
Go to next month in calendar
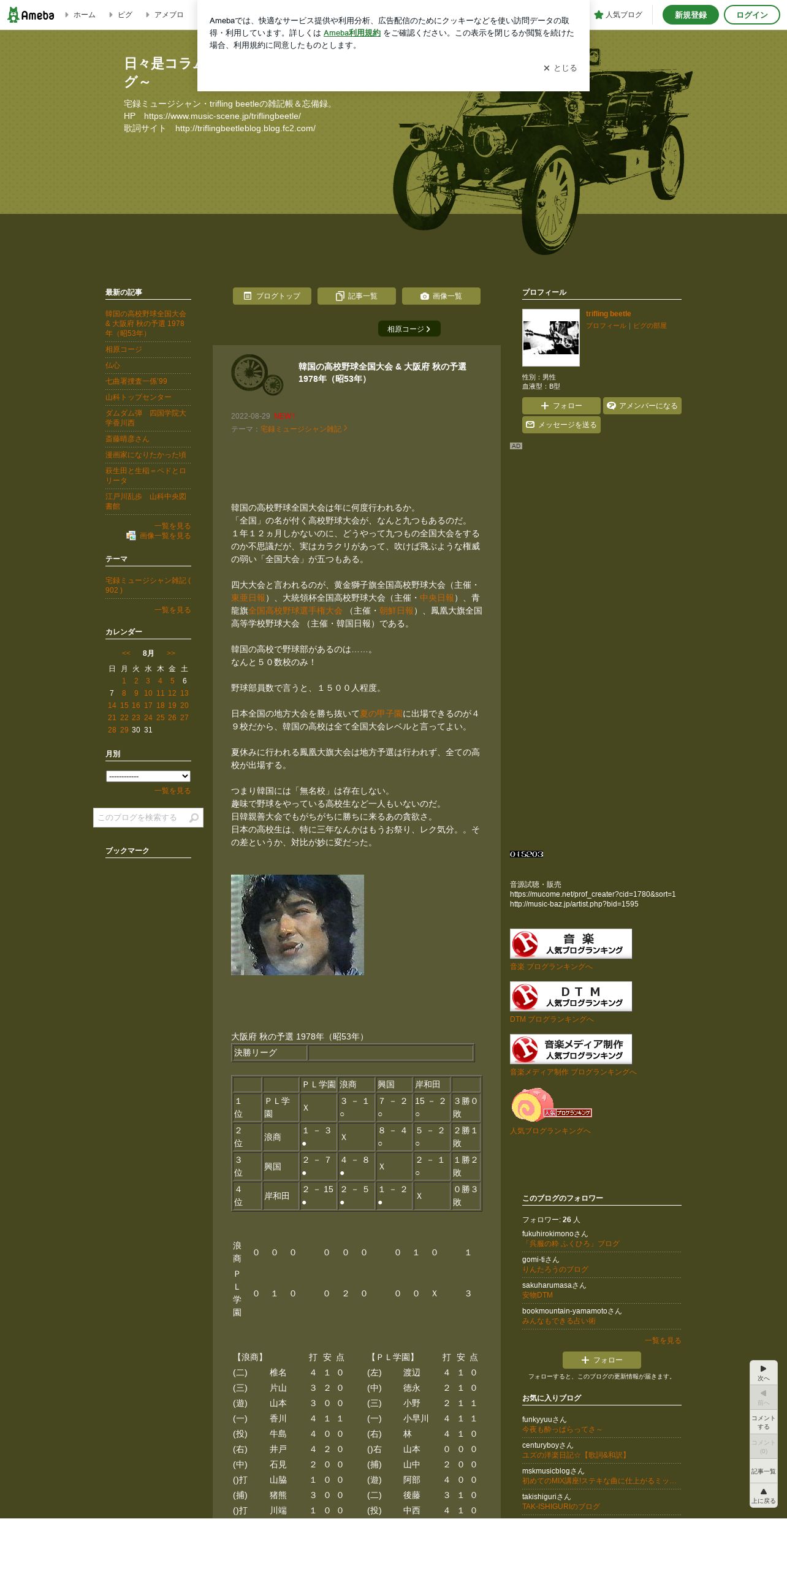tap(171, 653)
